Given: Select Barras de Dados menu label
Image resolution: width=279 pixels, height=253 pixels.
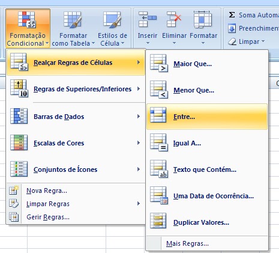Looking at the screenshot, I should (59, 117).
